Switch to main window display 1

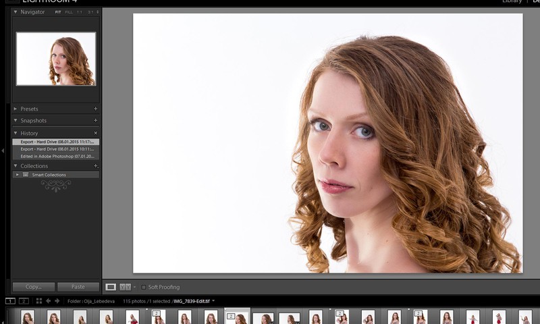pos(10,301)
